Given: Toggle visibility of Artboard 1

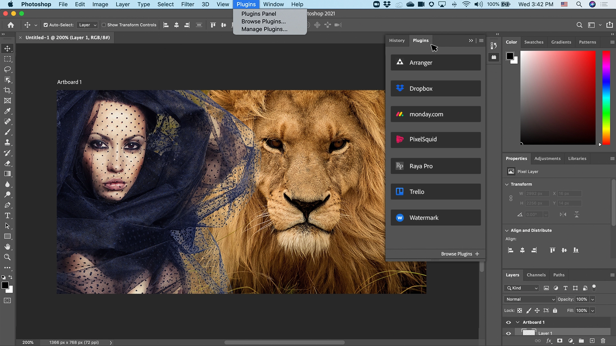Looking at the screenshot, I should click(508, 322).
